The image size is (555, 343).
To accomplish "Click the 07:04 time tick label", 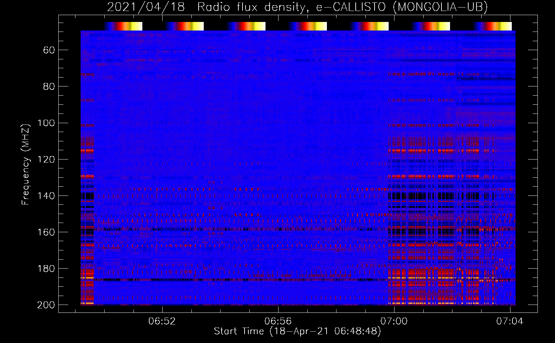I will 510,321.
